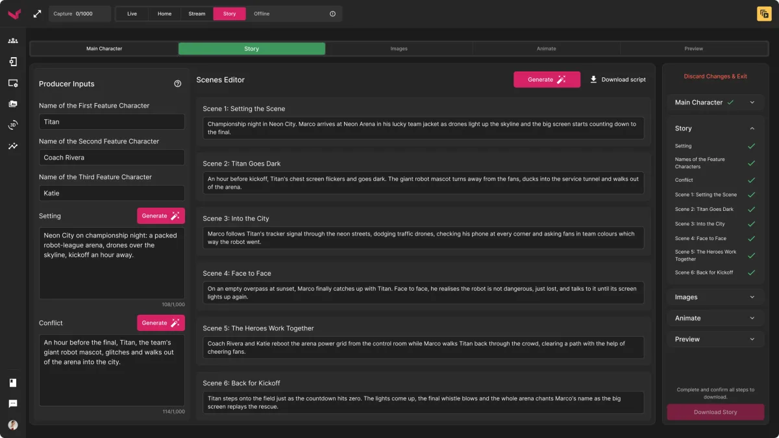Image resolution: width=779 pixels, height=438 pixels.
Task: Click the 'Scene 4: Face to Face' scene heading
Action: click(x=237, y=273)
